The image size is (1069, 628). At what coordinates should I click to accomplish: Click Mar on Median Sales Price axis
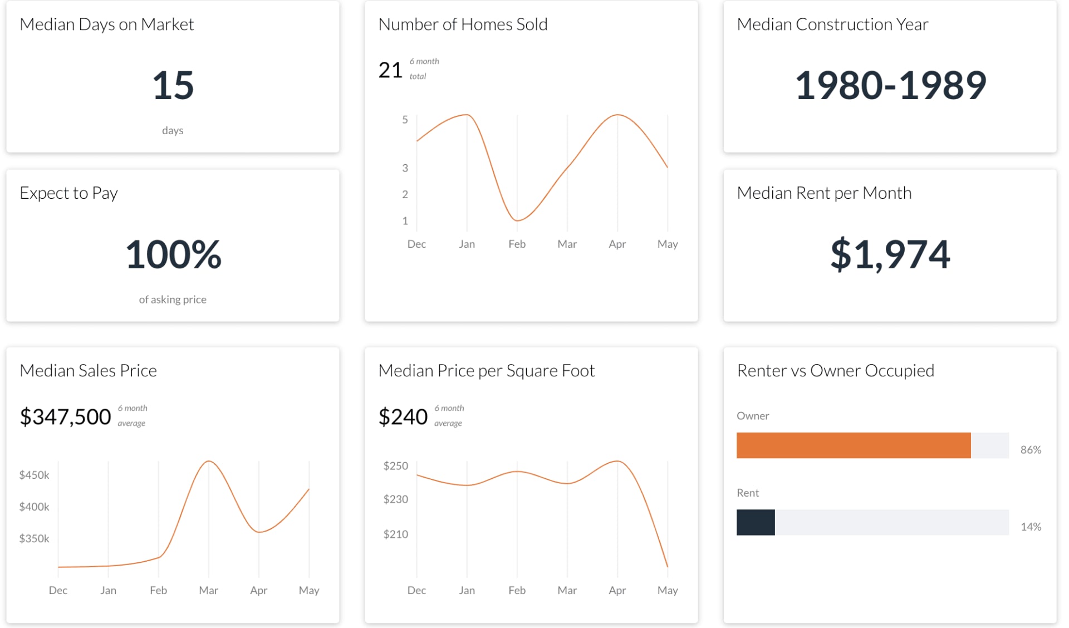208,590
